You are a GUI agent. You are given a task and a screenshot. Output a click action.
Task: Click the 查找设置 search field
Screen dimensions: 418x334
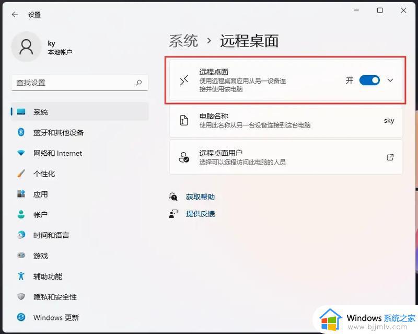(79, 83)
